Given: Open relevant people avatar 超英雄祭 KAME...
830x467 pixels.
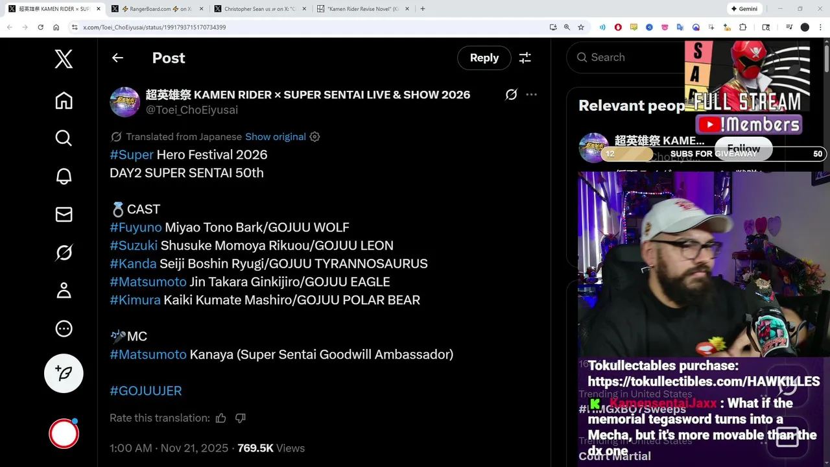Looking at the screenshot, I should 593,148.
